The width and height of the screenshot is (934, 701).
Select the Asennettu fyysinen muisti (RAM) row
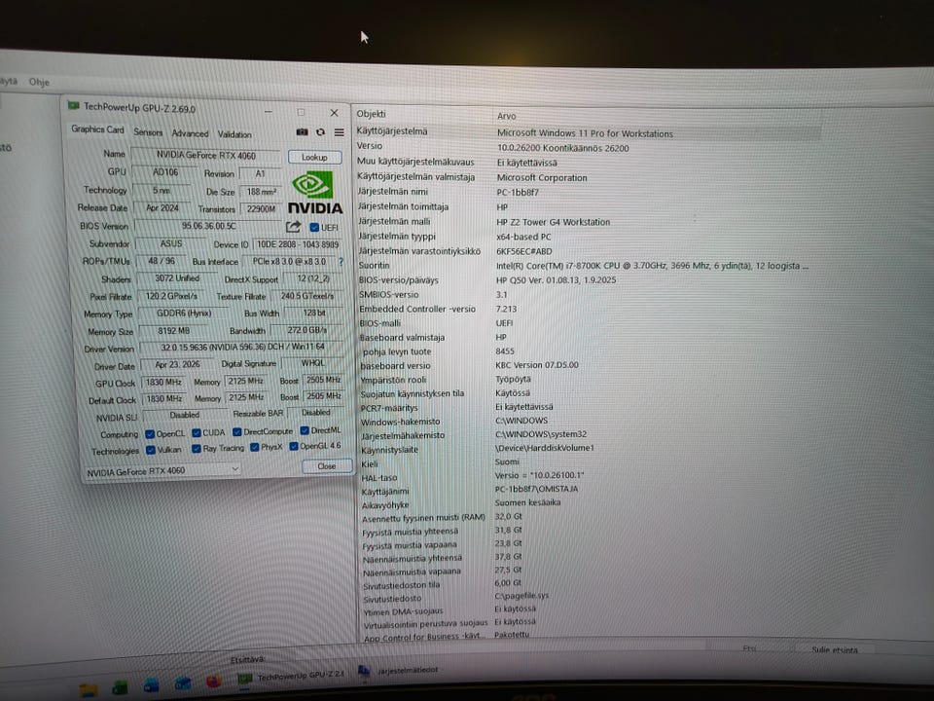click(x=588, y=517)
